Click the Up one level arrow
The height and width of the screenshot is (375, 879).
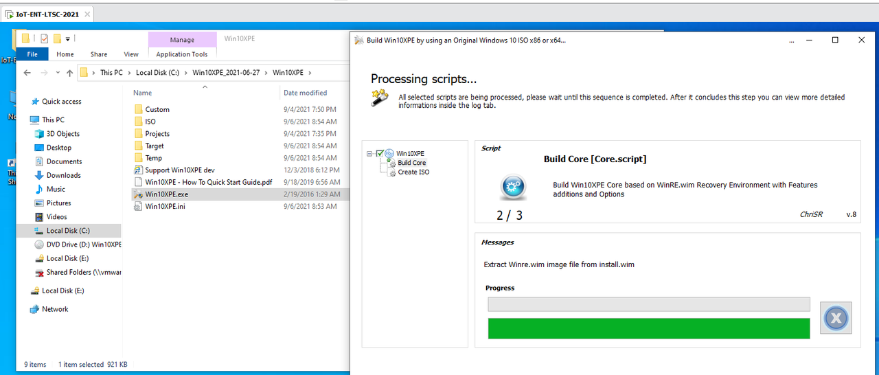(69, 72)
